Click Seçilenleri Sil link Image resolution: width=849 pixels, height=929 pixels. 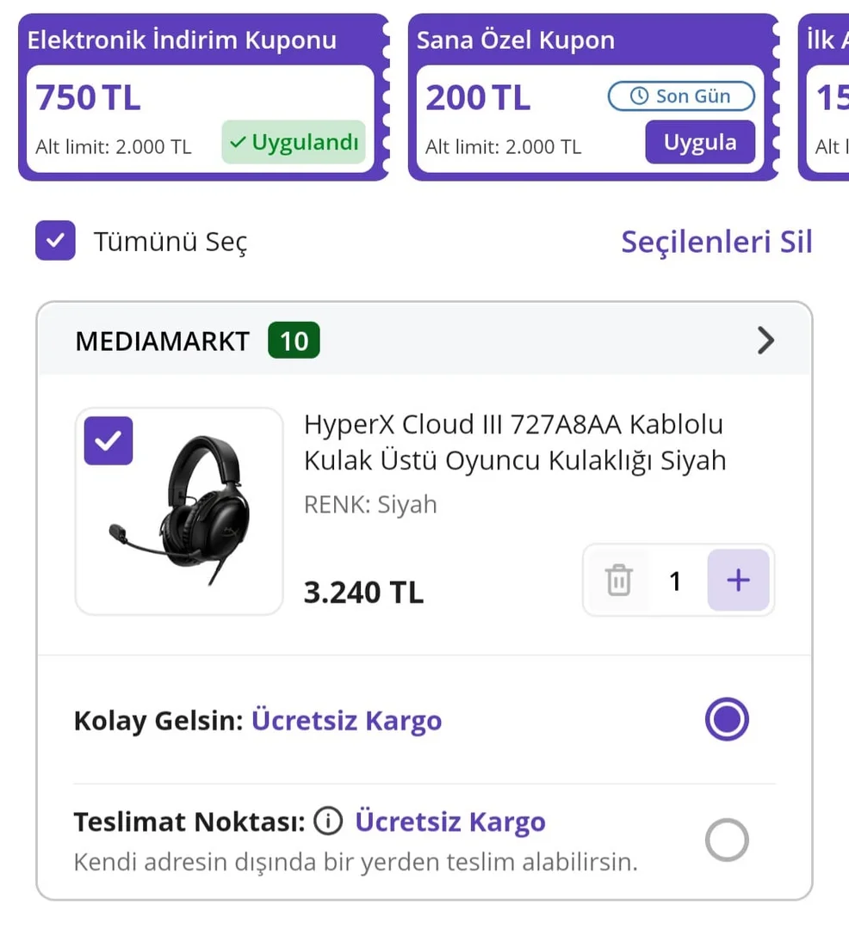pyautogui.click(x=716, y=242)
